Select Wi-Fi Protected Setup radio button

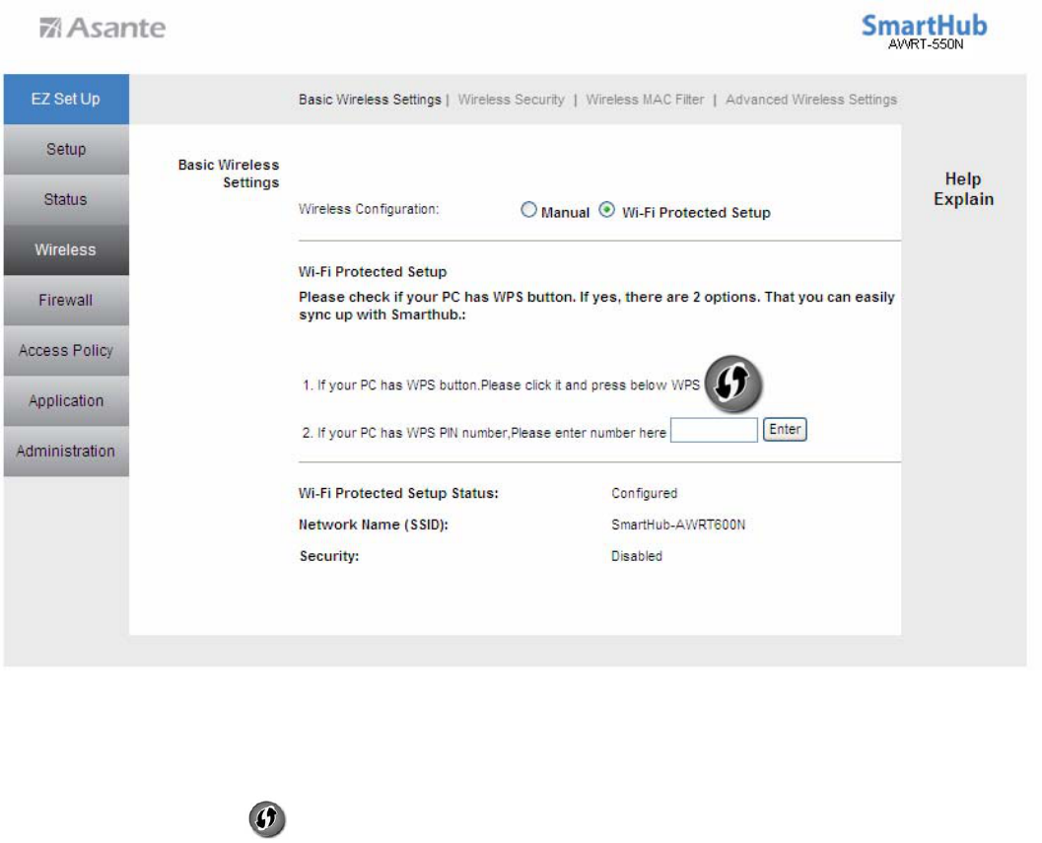point(606,210)
